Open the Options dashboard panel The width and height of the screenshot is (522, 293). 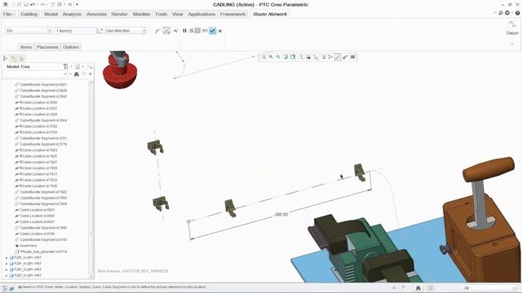click(x=71, y=47)
